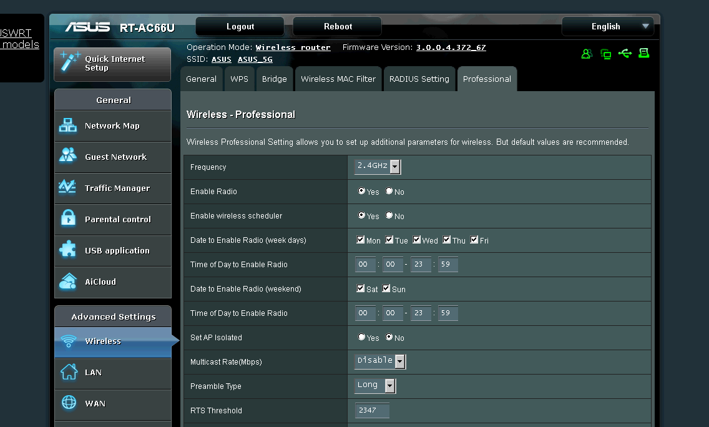Toggle the Sat checkbox
This screenshot has height=427, width=709.
[360, 288]
